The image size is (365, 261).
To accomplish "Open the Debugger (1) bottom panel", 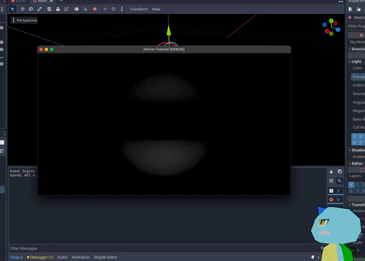I will [x=40, y=257].
